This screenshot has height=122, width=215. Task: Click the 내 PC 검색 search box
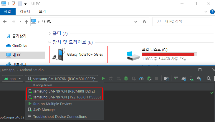click(182, 22)
